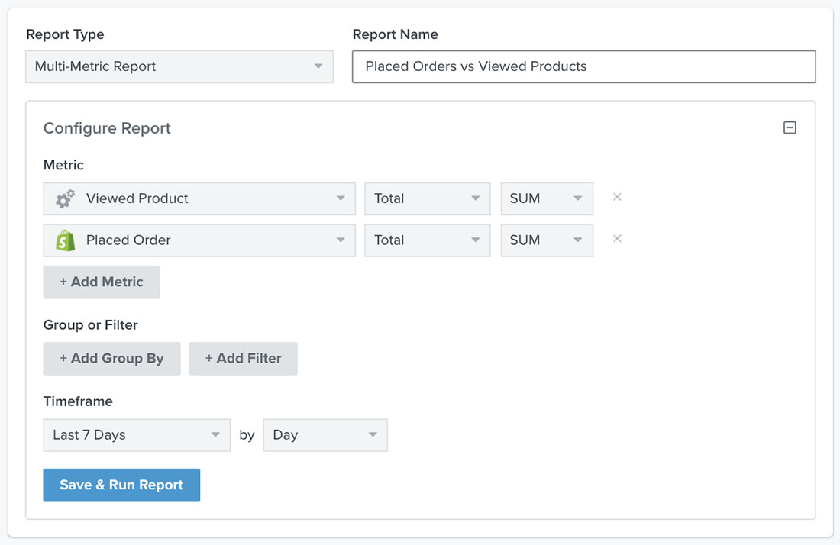
Task: Select the Multi-Metric Report type box
Action: coord(179,66)
